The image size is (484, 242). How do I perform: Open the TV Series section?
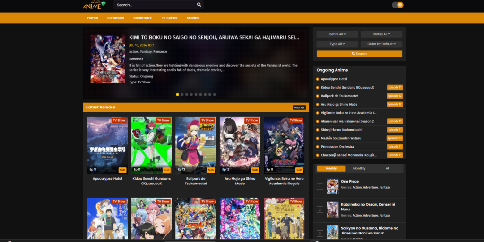pyautogui.click(x=169, y=18)
